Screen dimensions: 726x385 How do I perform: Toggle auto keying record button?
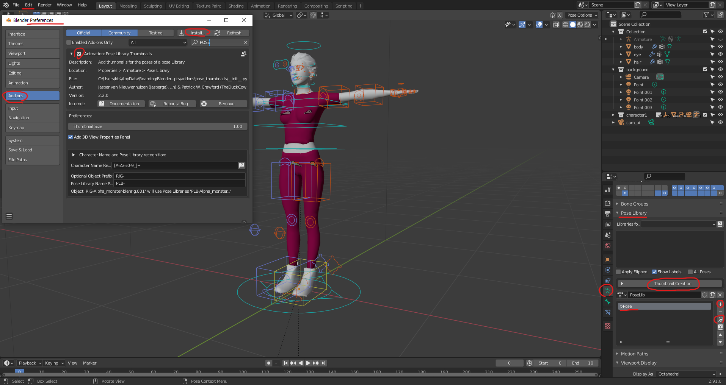click(269, 363)
